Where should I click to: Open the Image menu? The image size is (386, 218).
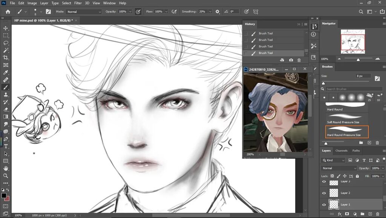[32, 3]
